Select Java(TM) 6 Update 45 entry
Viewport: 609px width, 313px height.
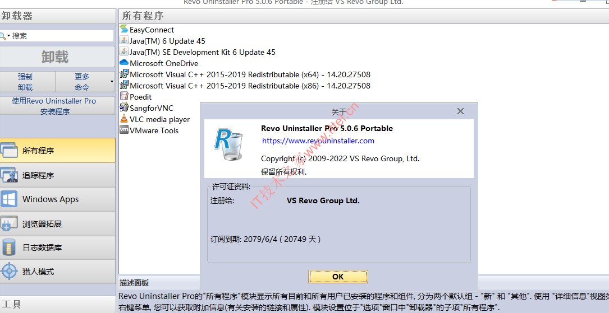coord(167,41)
